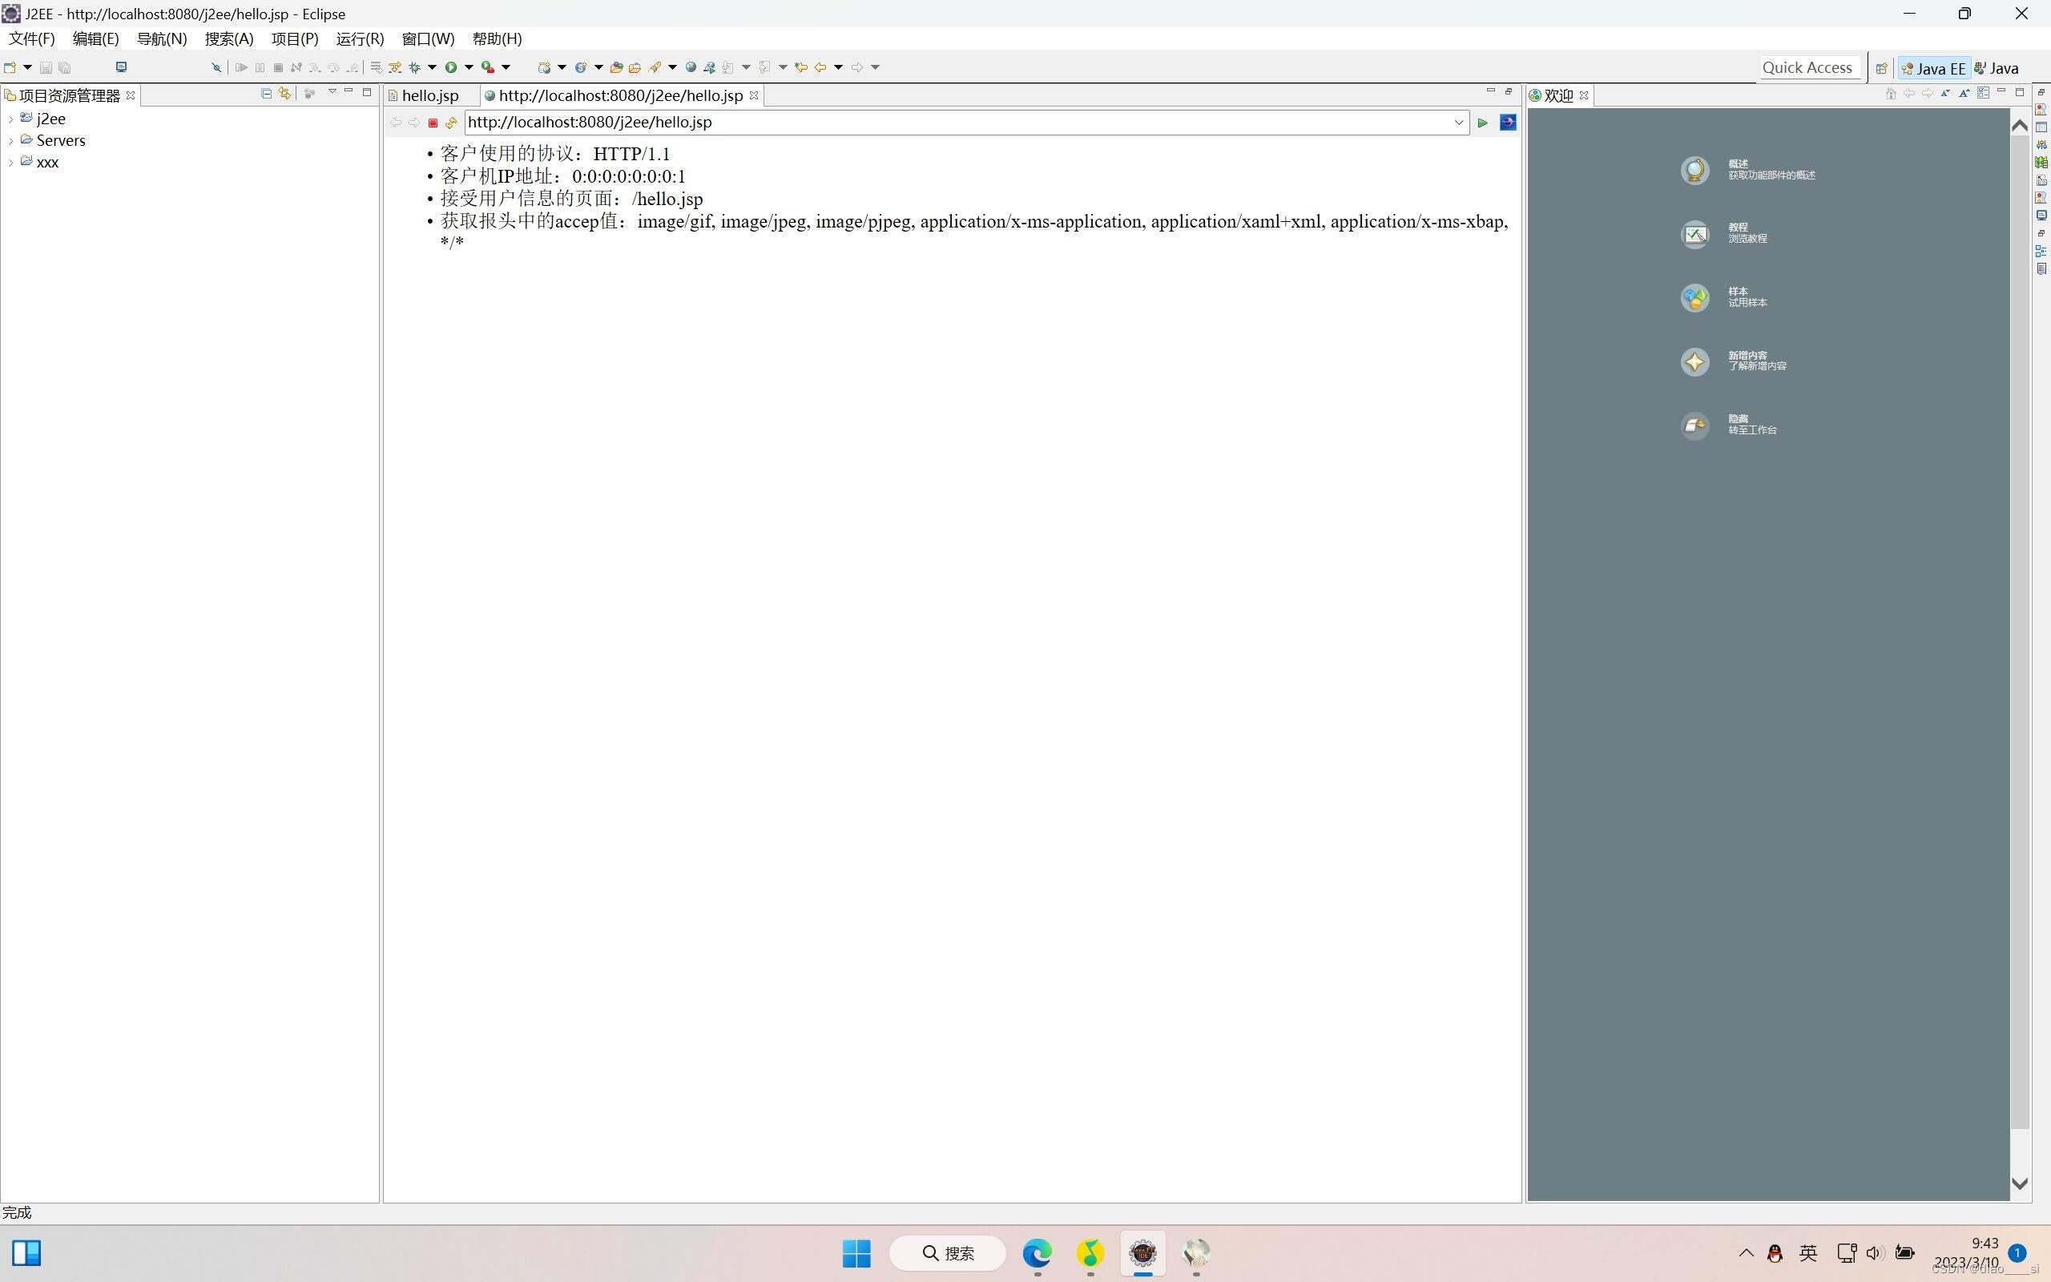This screenshot has height=1282, width=2051.
Task: Click Open Perspective icon
Action: (x=1880, y=68)
